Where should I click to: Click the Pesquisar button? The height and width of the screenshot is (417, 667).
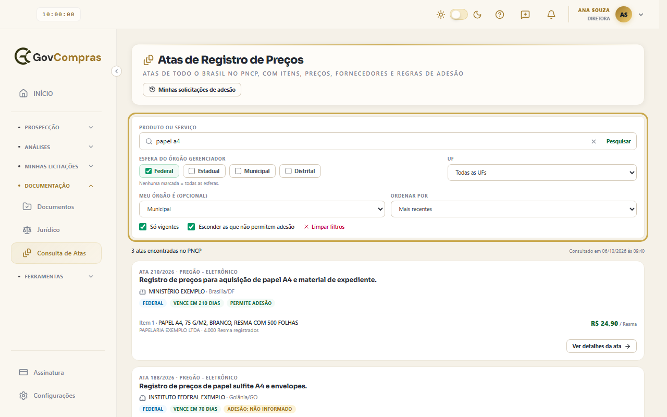pos(619,141)
